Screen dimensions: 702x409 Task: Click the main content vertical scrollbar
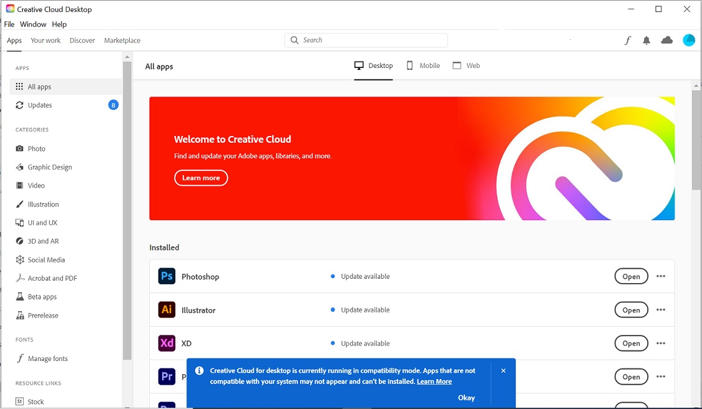pyautogui.click(x=696, y=140)
